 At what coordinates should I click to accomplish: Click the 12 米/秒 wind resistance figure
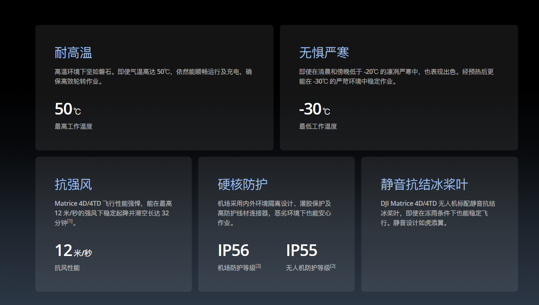coord(73,251)
